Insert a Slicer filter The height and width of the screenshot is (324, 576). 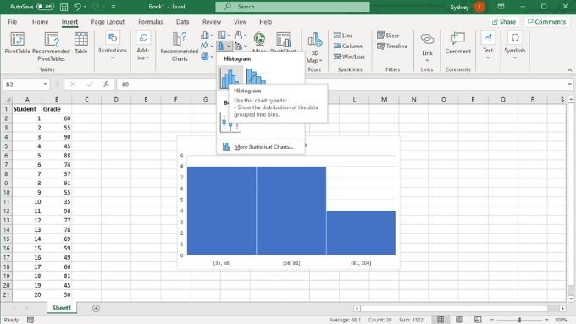pyautogui.click(x=388, y=36)
